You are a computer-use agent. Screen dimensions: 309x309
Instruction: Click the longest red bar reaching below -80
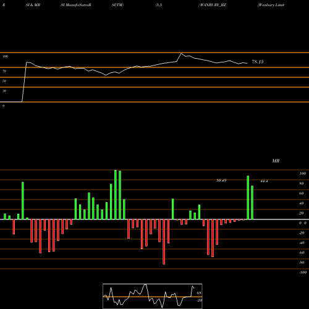(164, 242)
